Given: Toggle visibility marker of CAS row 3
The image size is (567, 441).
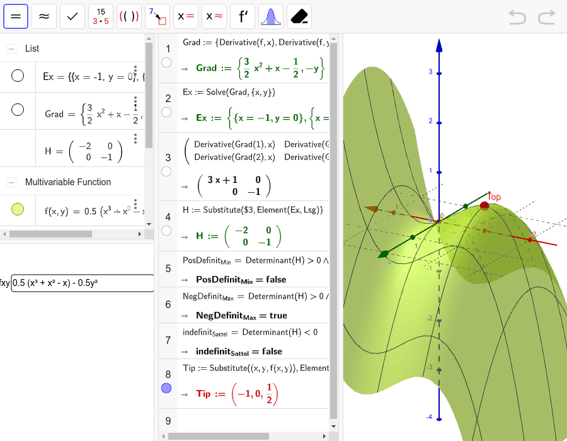Looking at the screenshot, I should pos(166,171).
